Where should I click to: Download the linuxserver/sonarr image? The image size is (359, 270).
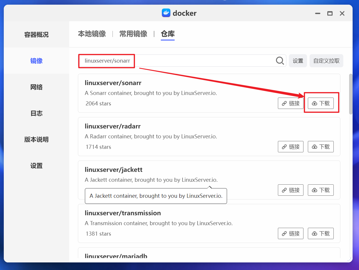pyautogui.click(x=321, y=103)
